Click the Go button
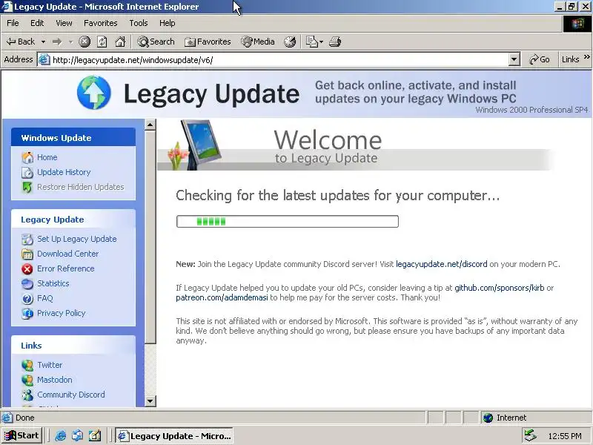Screen dimensions: 593x445 (x=540, y=59)
